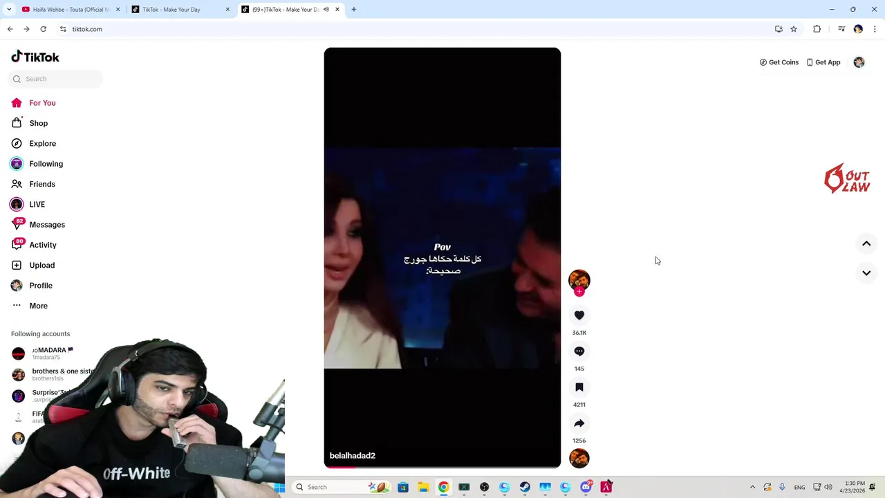Open the media control icon in Chrome toolbar
Screen dimensions: 885x498
point(841,29)
